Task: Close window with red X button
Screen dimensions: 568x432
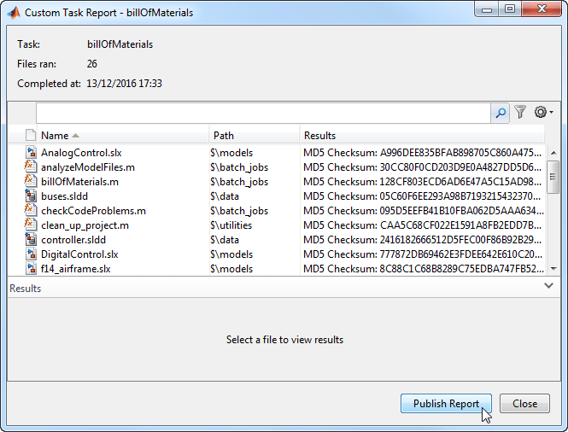Action: coord(542,9)
